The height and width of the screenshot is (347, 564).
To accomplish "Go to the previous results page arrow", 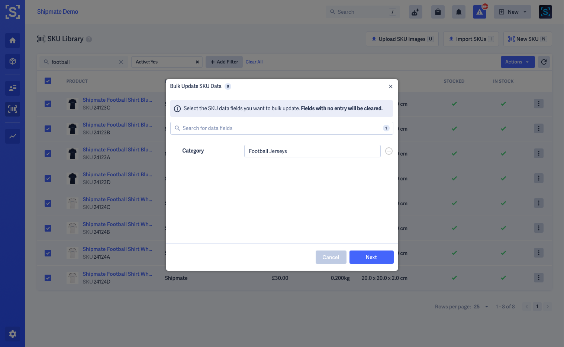I will coord(526,307).
